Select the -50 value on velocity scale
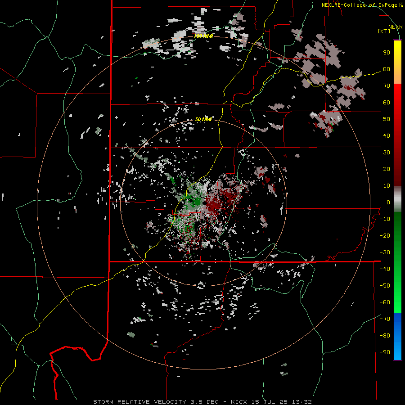 385,286
